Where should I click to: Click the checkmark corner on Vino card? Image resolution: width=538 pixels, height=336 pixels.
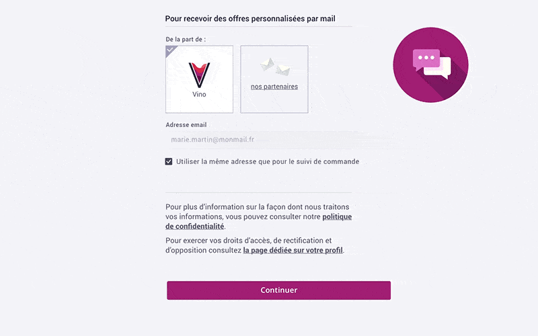click(170, 50)
